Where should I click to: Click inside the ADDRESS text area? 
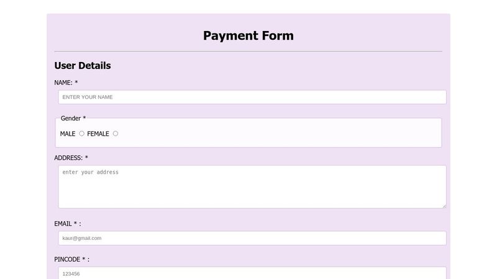tap(252, 186)
